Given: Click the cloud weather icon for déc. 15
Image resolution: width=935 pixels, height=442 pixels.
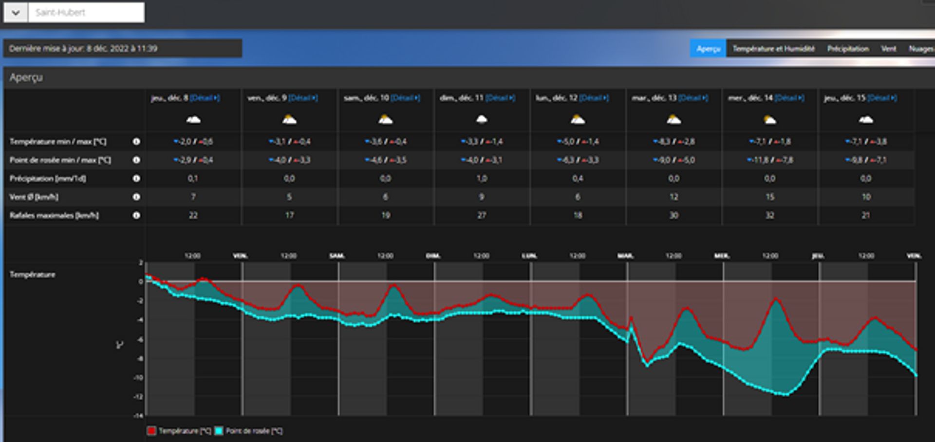Looking at the screenshot, I should 865,119.
